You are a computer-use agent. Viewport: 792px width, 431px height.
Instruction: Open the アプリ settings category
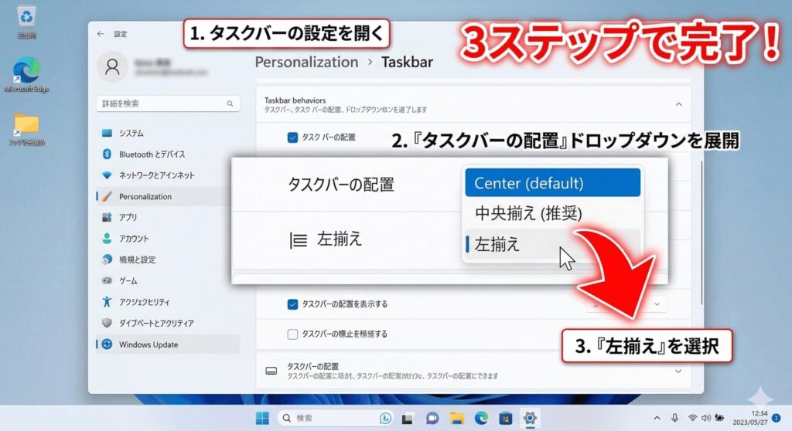[128, 218]
